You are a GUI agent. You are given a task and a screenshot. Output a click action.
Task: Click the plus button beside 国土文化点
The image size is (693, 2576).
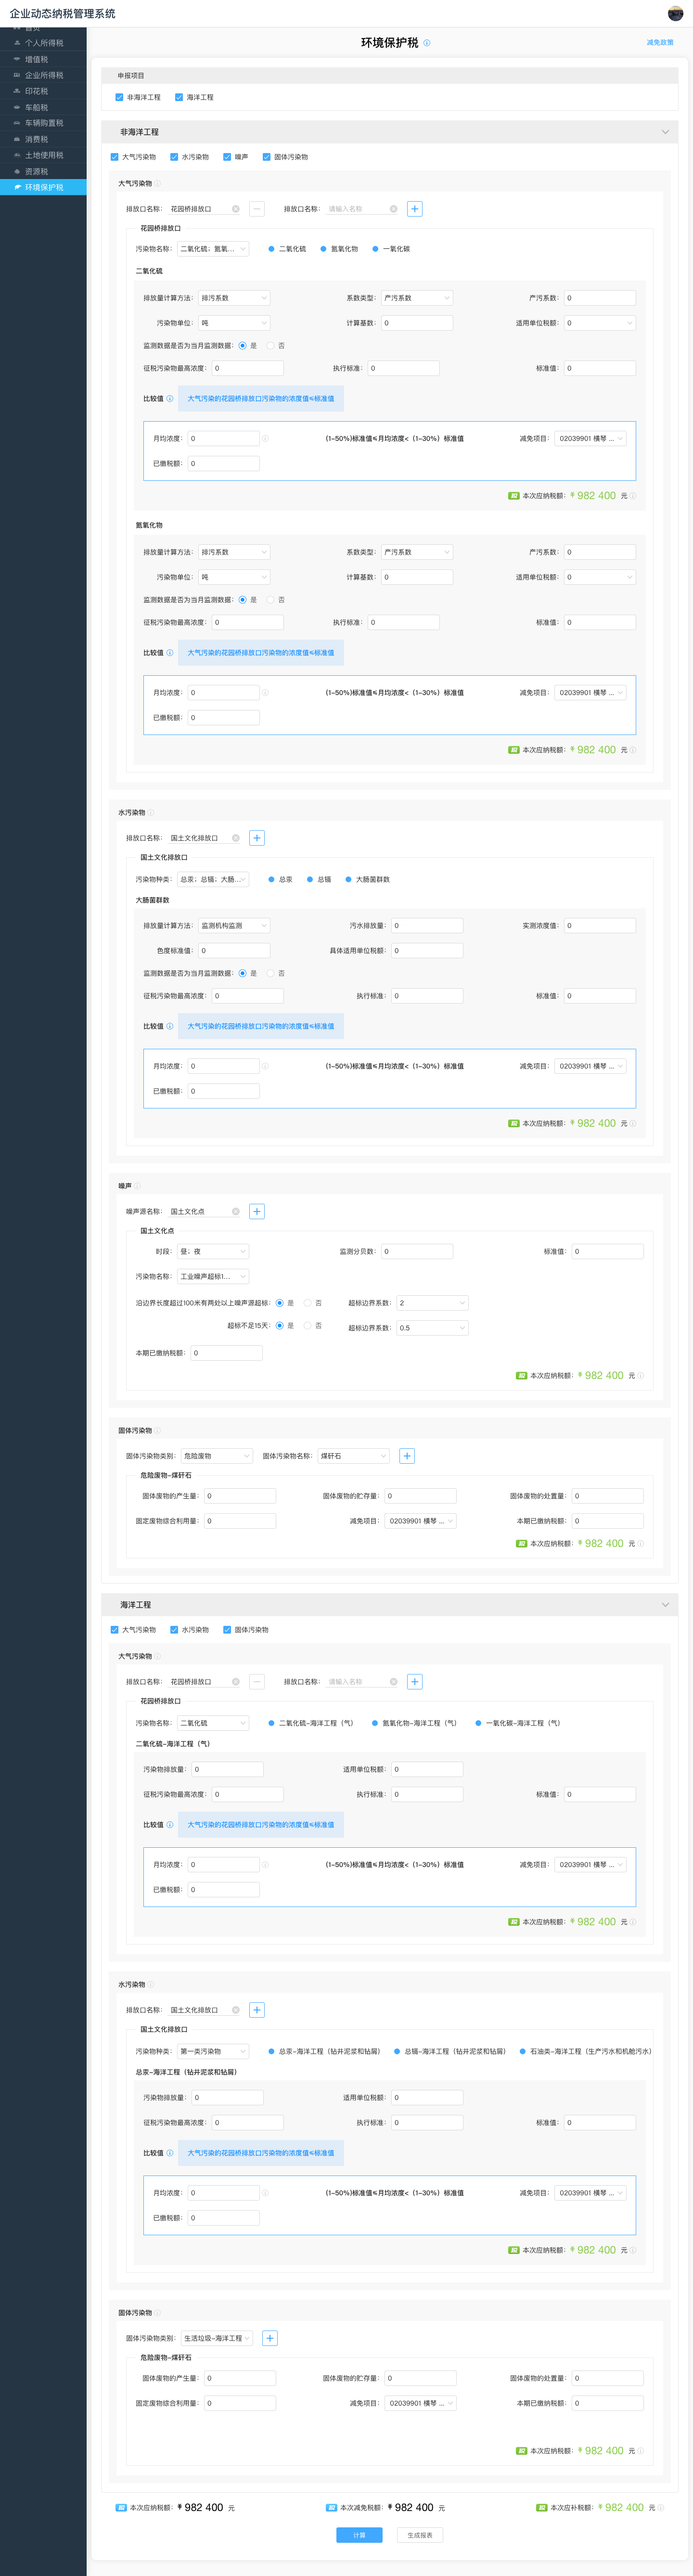point(257,1211)
